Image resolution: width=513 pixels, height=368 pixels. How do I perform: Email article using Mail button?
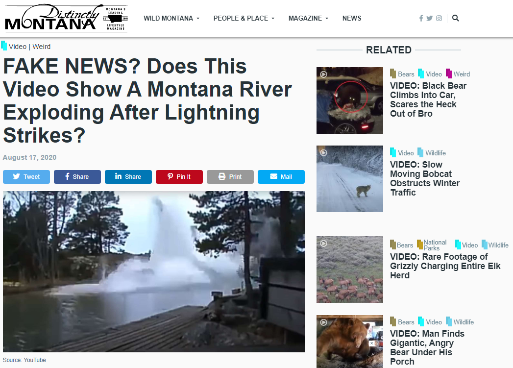click(x=281, y=176)
